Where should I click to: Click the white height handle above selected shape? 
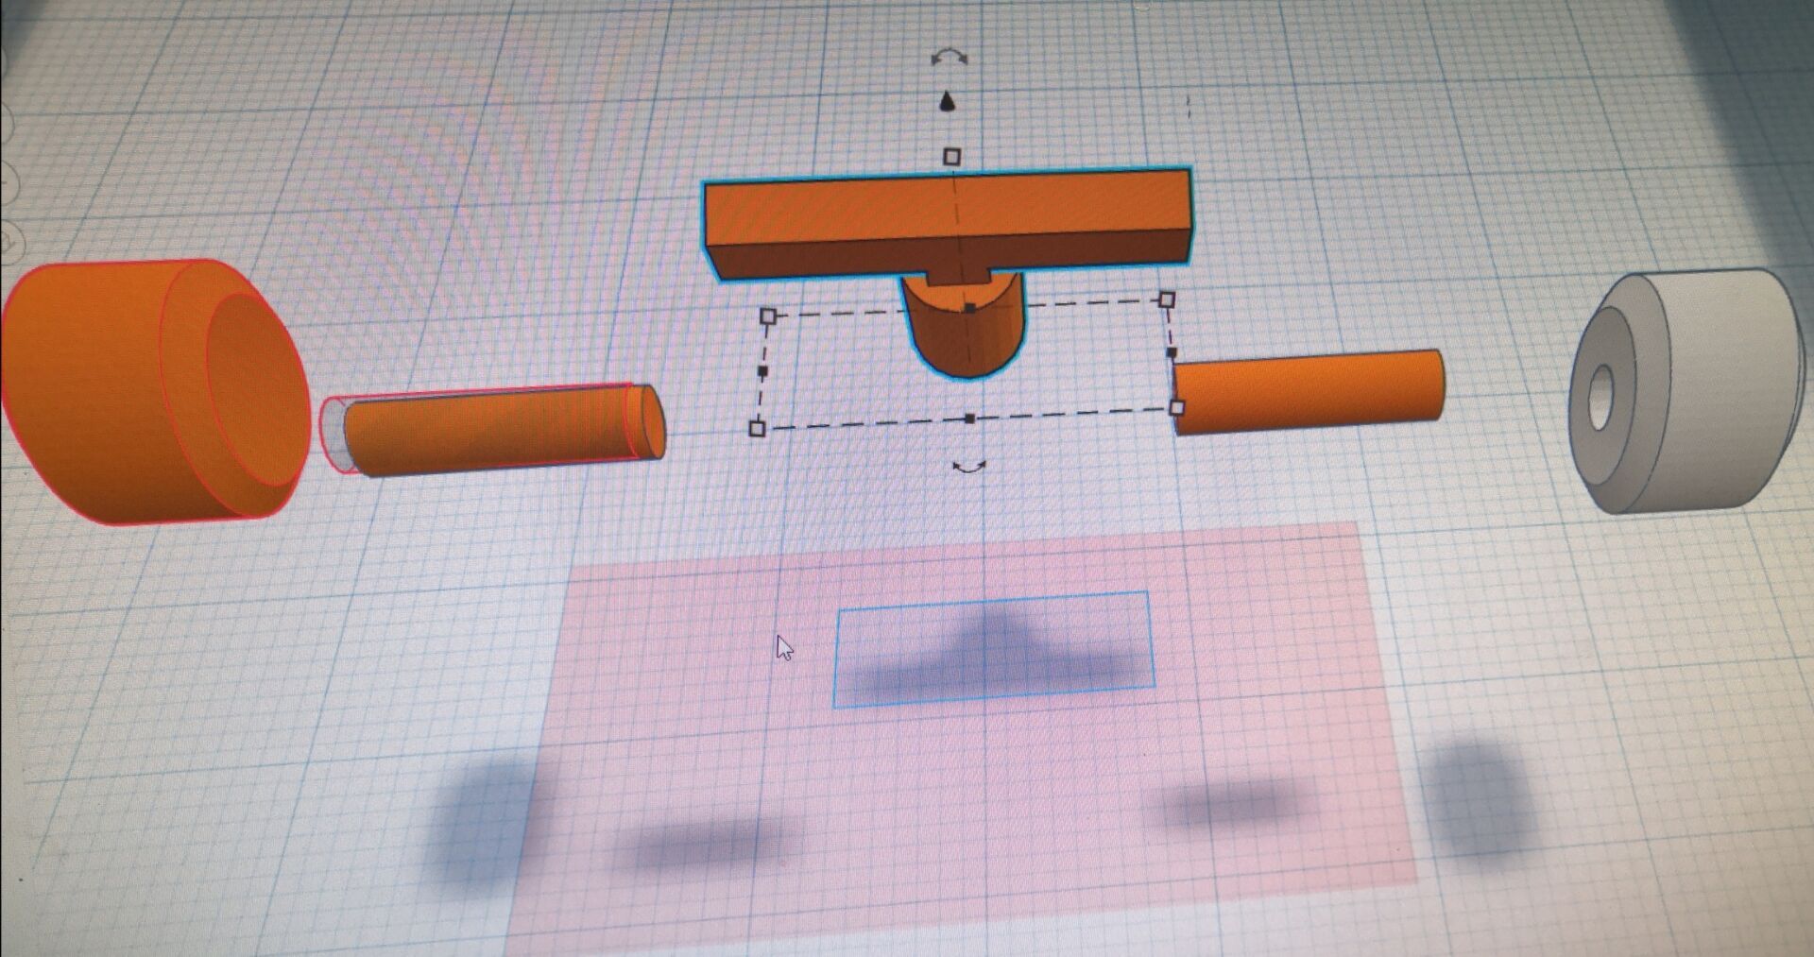[952, 157]
